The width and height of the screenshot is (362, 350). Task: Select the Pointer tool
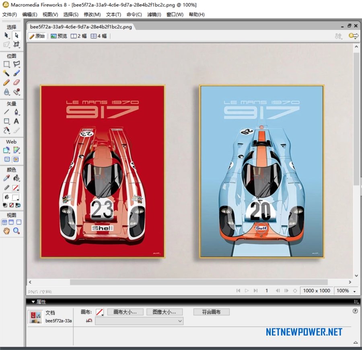click(x=6, y=35)
